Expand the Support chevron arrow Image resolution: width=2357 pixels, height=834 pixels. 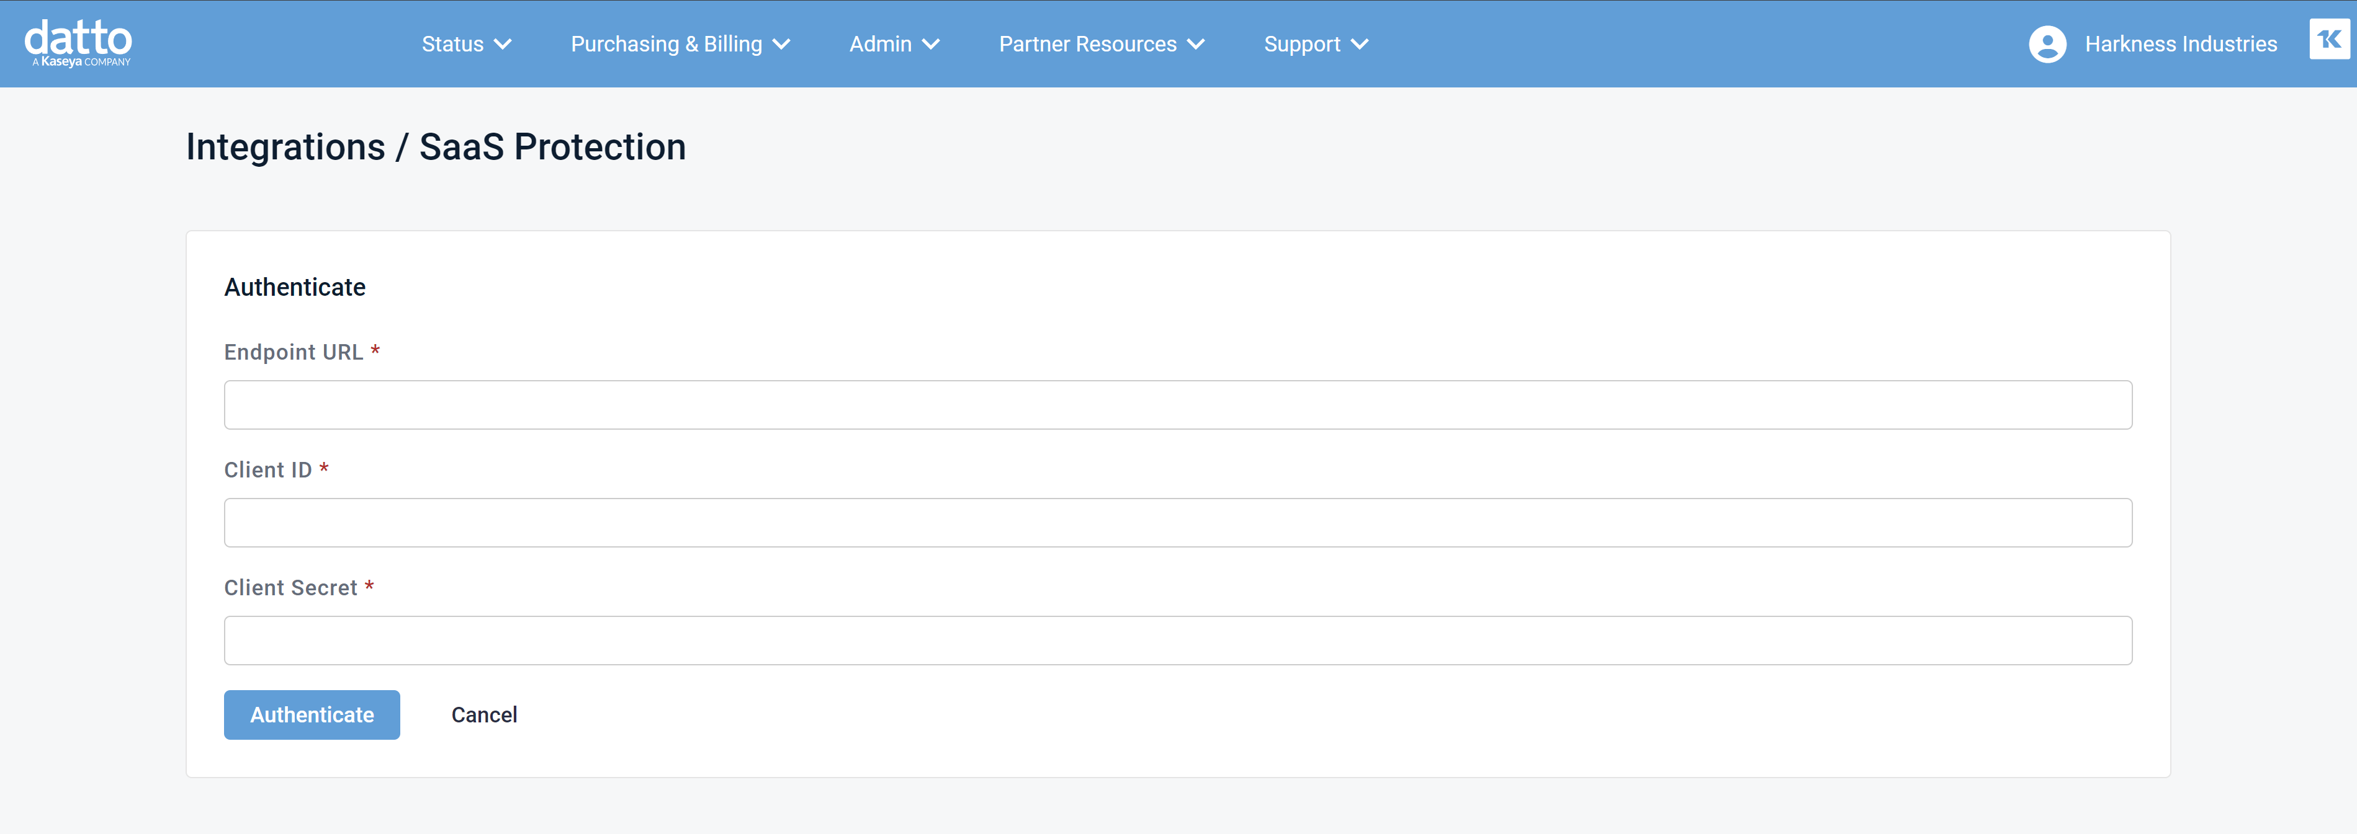point(1360,44)
